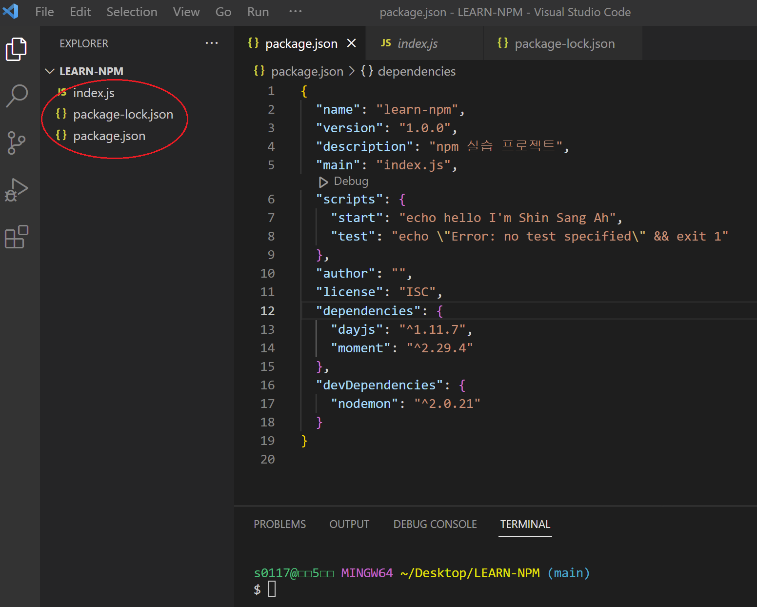The width and height of the screenshot is (757, 607).
Task: Click braces icon beside package.json in Explorer
Action: [61, 135]
